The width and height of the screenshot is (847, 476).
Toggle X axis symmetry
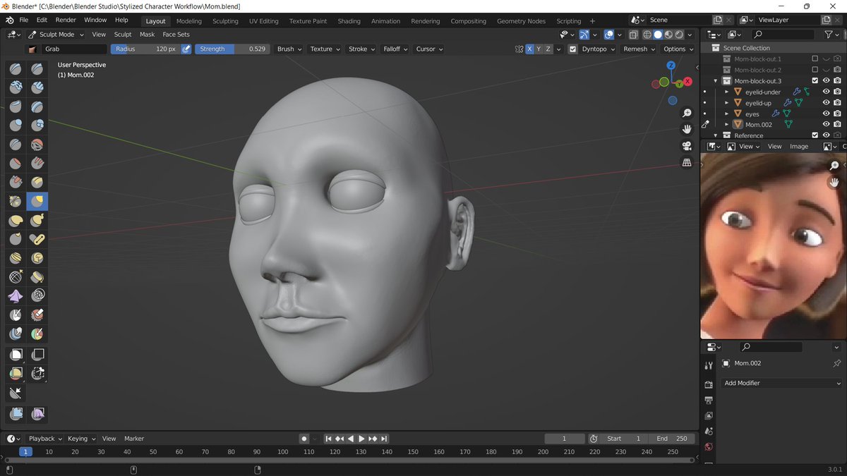(529, 49)
